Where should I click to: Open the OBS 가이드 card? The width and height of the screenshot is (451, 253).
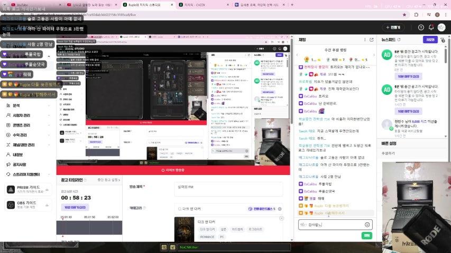(28, 205)
